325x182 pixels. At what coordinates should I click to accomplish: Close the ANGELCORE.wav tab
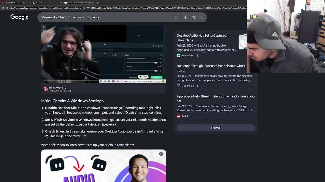pos(30,3)
